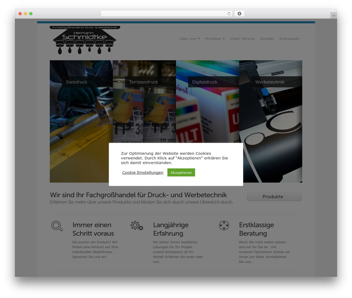Click the grey Produkte button

coord(274,197)
